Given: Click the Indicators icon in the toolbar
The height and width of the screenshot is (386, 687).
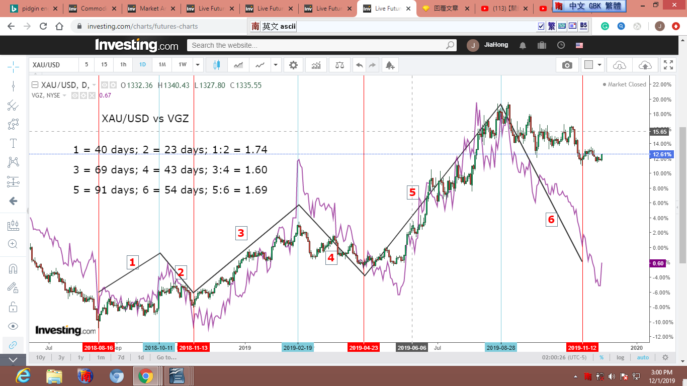Looking at the screenshot, I should (x=316, y=65).
